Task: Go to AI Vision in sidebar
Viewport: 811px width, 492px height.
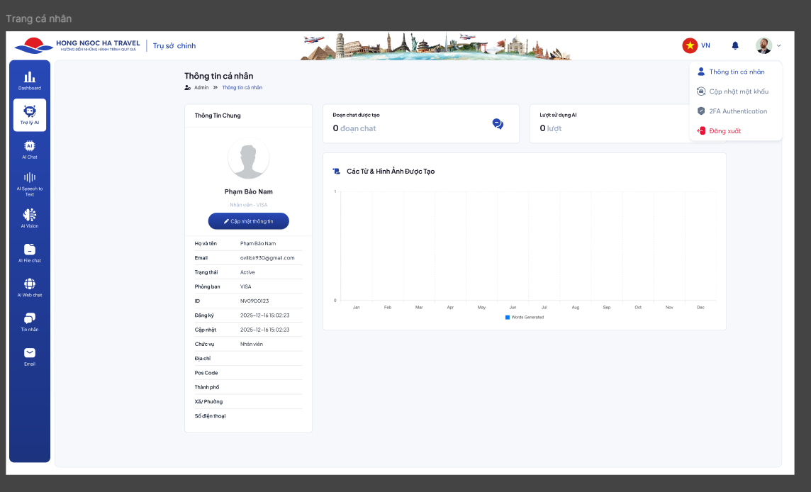Action: coord(29,218)
